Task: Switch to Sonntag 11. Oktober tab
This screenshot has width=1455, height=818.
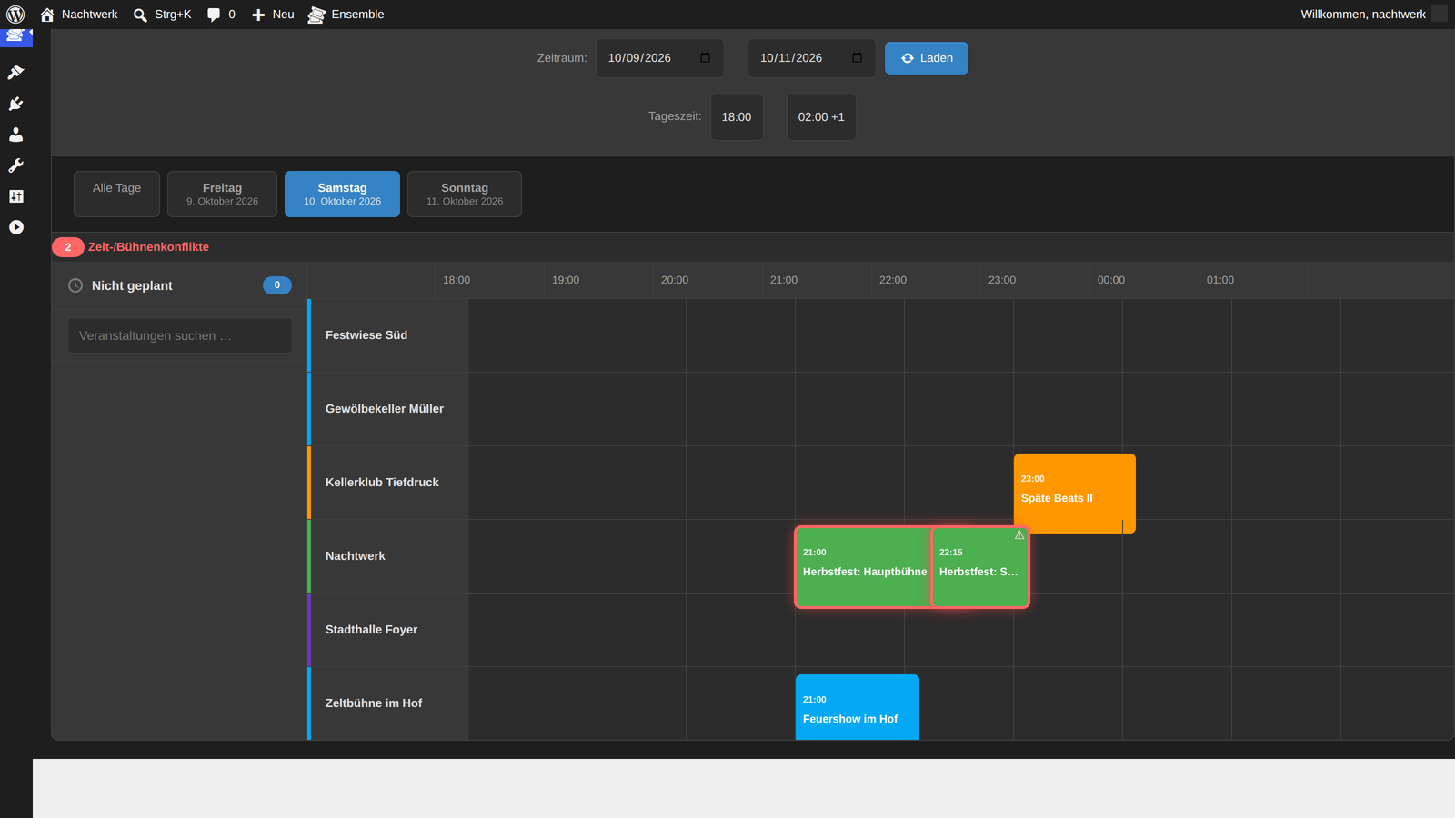Action: pyautogui.click(x=465, y=194)
